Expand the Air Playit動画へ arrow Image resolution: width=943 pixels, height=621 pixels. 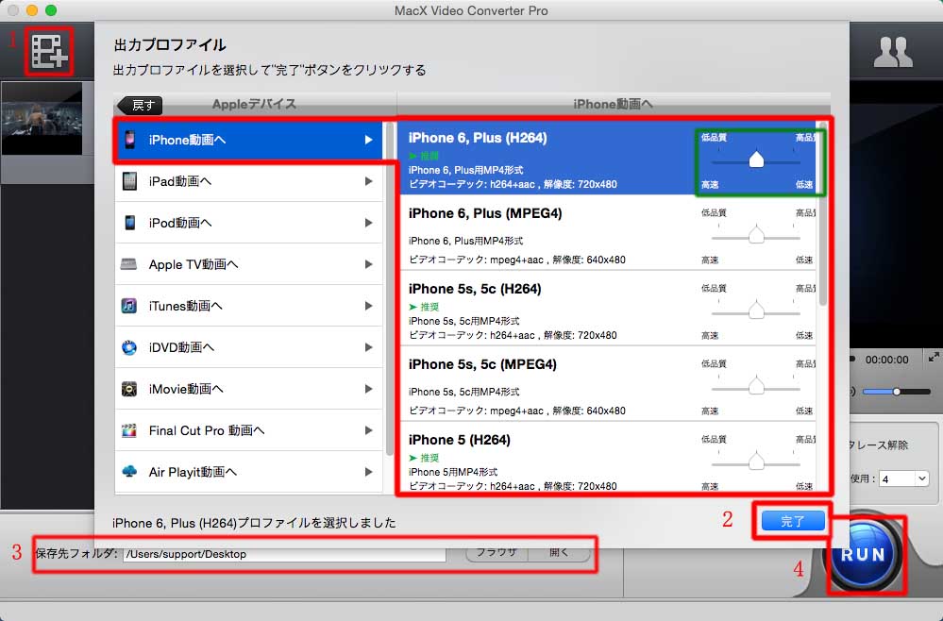[x=369, y=472]
